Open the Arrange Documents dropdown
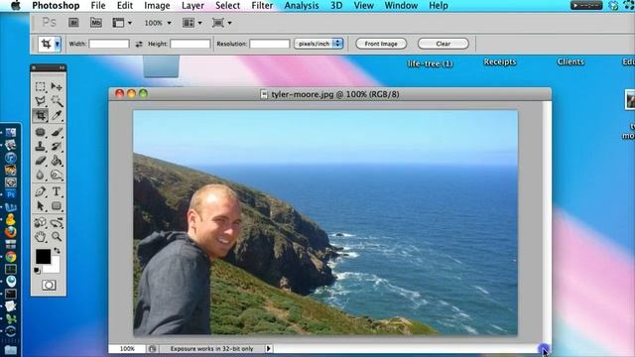 (191, 23)
